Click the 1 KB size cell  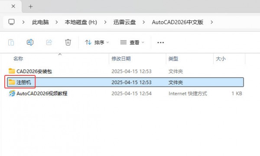(x=237, y=94)
